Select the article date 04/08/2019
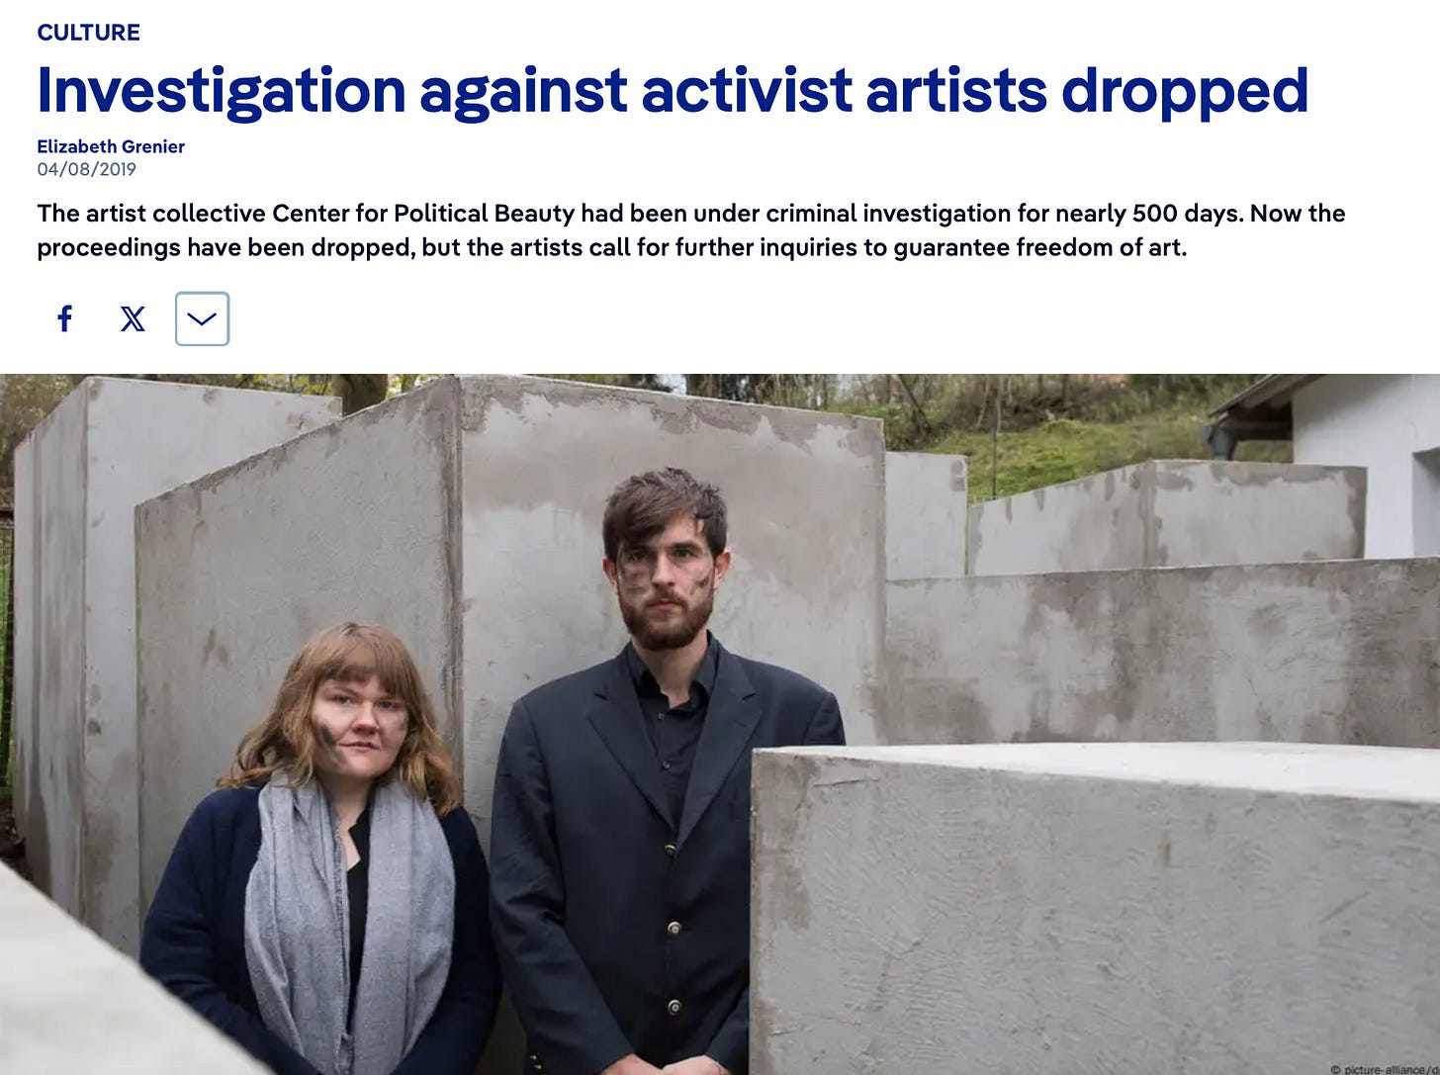Screen dimensions: 1440x1075 pos(87,169)
